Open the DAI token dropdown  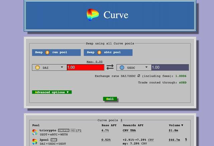[x=62, y=67]
